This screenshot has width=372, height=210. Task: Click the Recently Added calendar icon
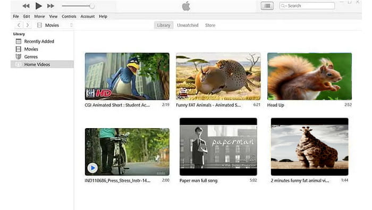[x=18, y=41]
